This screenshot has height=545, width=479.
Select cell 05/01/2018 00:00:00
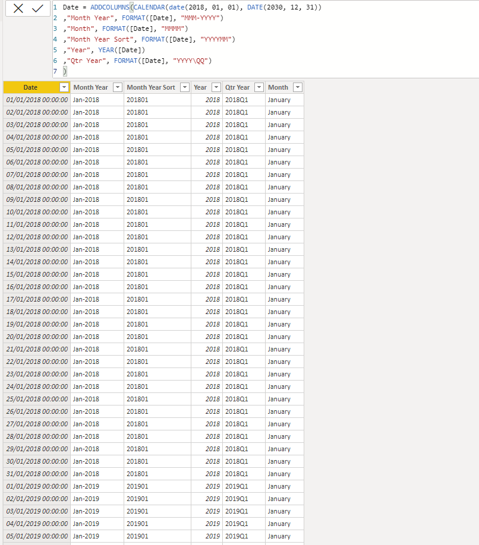37,150
